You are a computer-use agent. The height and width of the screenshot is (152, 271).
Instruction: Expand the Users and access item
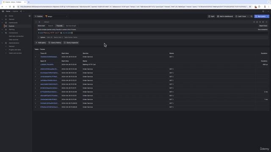[6, 53]
